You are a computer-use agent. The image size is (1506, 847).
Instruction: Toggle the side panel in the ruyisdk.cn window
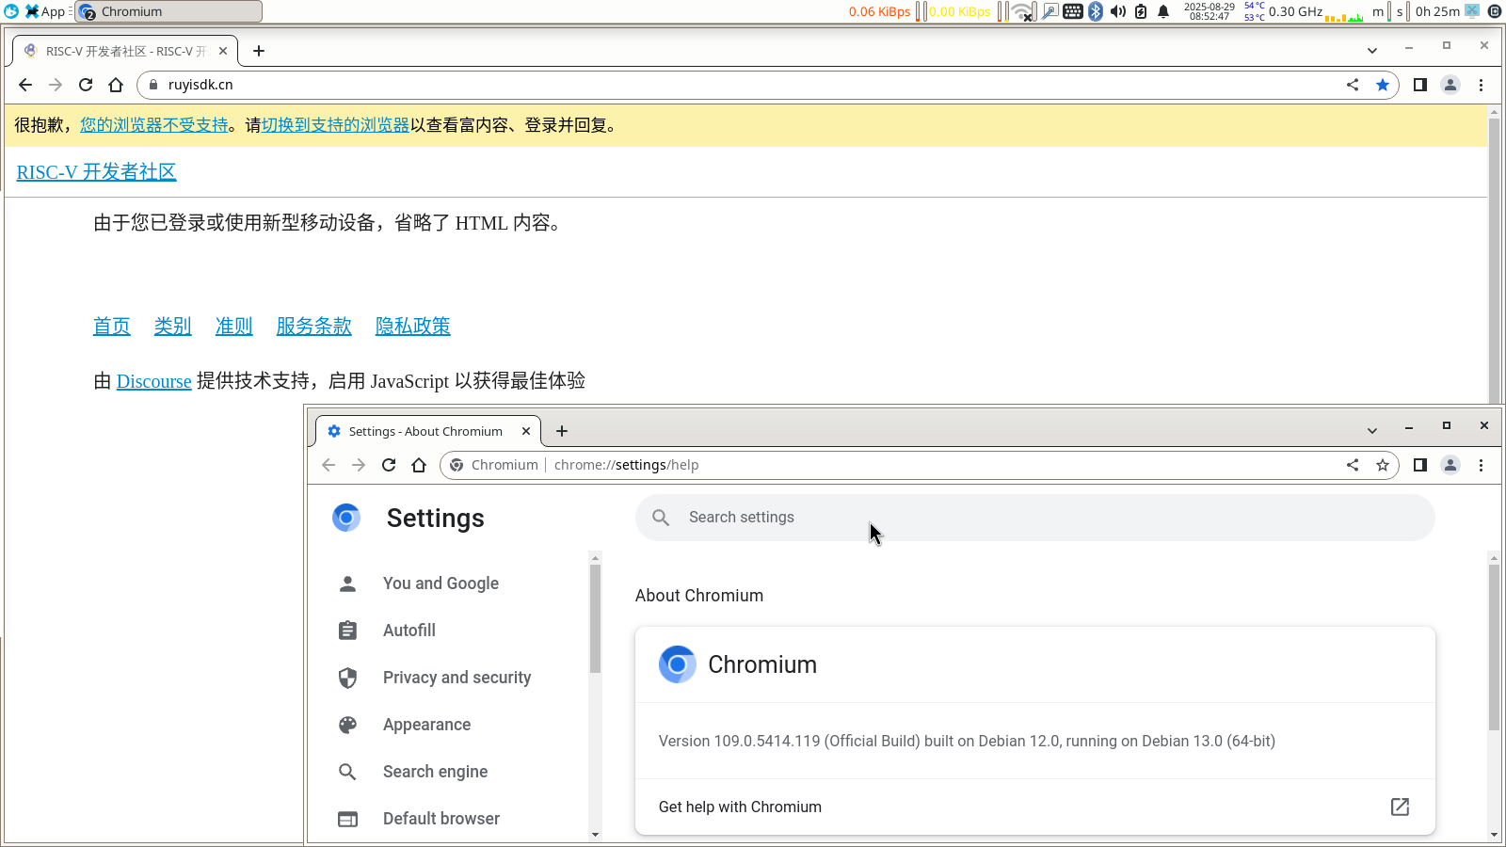pos(1419,85)
